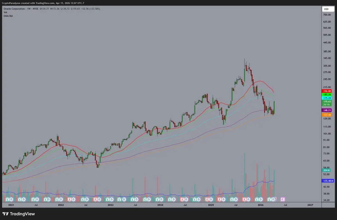Click the 2023 label on time axis
Image resolution: width=337 pixels, height=220 pixels.
coord(111,205)
